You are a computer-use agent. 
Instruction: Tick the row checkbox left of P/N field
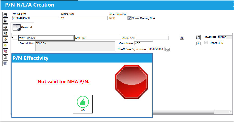pos(15,38)
